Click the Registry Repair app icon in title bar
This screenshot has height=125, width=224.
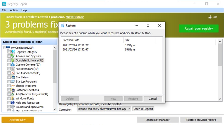[4, 4]
